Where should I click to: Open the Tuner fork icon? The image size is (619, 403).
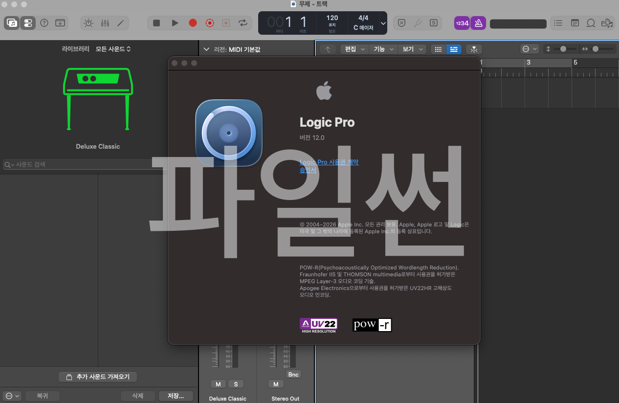pyautogui.click(x=418, y=23)
